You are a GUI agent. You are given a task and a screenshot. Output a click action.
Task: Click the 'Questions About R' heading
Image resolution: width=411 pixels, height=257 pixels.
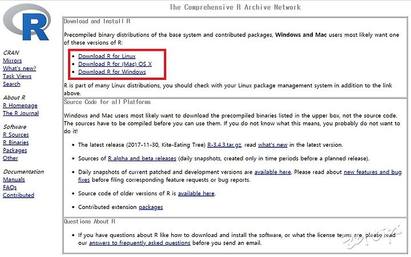[90, 222]
